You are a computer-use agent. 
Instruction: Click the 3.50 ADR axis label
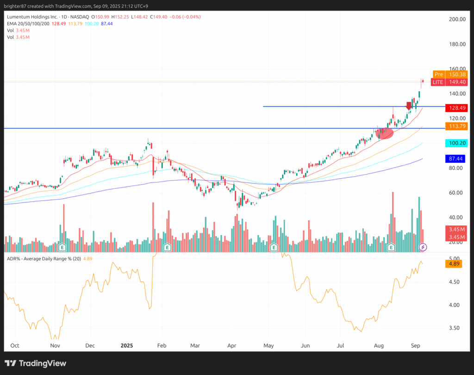point(454,328)
